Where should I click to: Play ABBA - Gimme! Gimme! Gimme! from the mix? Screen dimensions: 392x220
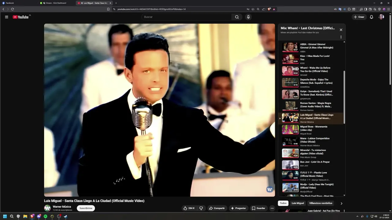pyautogui.click(x=310, y=47)
